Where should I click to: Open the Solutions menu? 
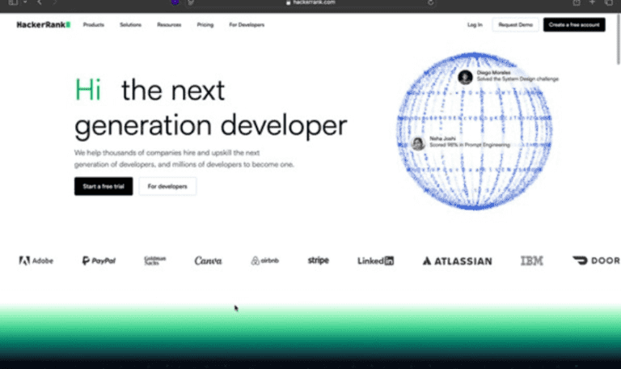click(x=130, y=24)
